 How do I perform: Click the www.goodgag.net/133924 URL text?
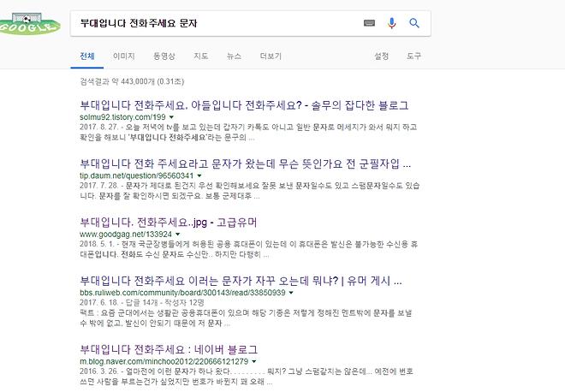126,235
